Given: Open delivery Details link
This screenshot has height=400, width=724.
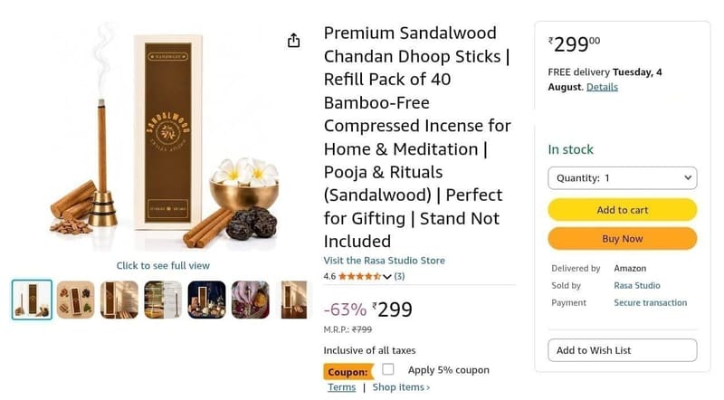Looking at the screenshot, I should click(602, 87).
